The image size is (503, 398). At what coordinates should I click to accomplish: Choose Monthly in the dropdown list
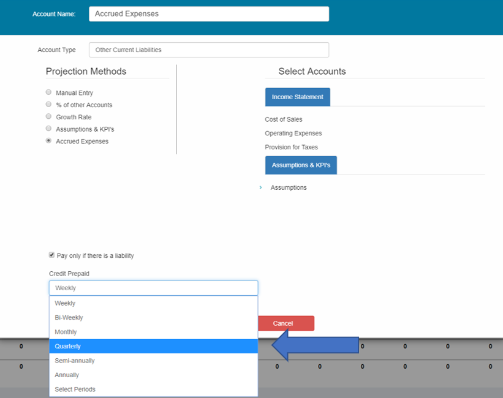pyautogui.click(x=153, y=332)
